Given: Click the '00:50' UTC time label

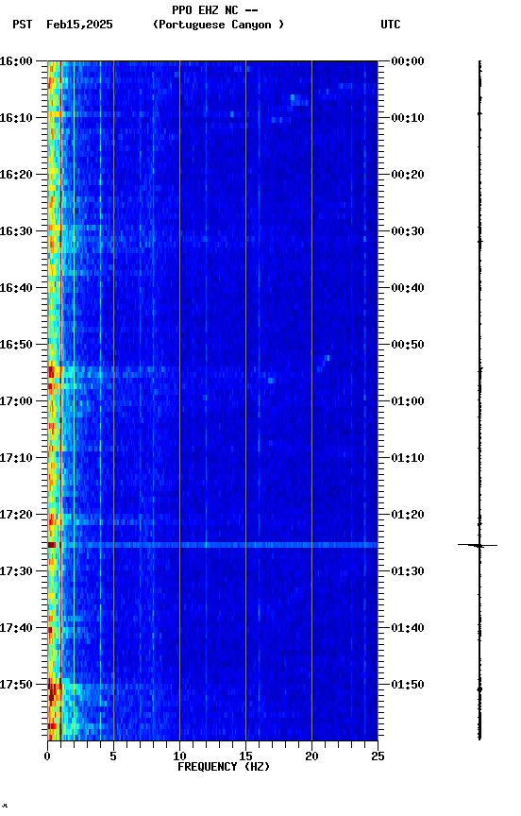Looking at the screenshot, I should 408,345.
